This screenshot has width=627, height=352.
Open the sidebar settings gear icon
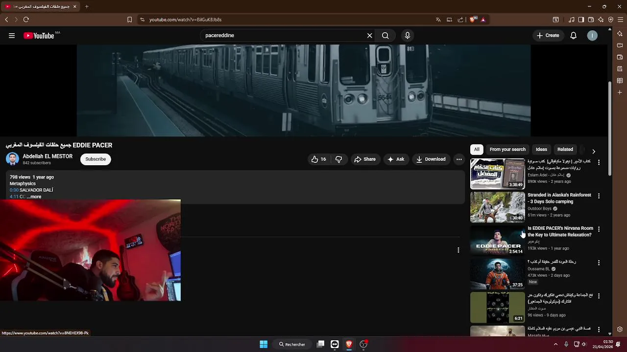point(620,330)
